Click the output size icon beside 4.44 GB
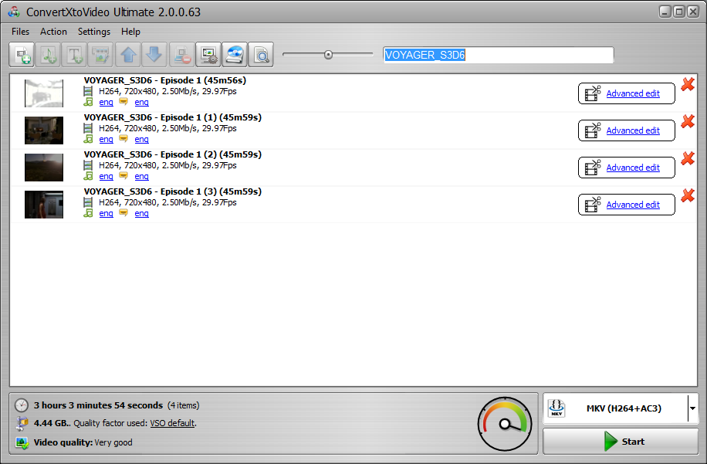707x464 pixels. [x=22, y=423]
